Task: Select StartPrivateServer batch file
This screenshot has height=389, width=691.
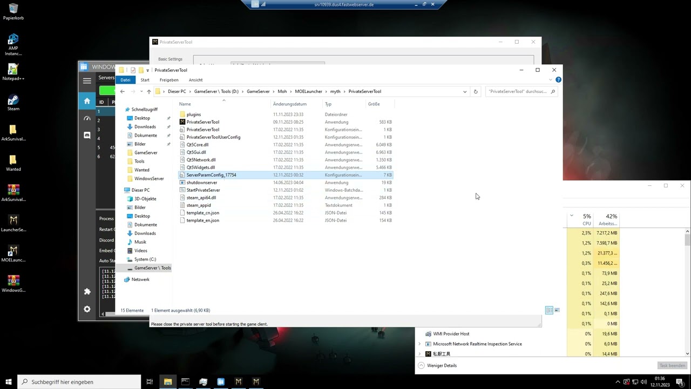Action: 203,190
